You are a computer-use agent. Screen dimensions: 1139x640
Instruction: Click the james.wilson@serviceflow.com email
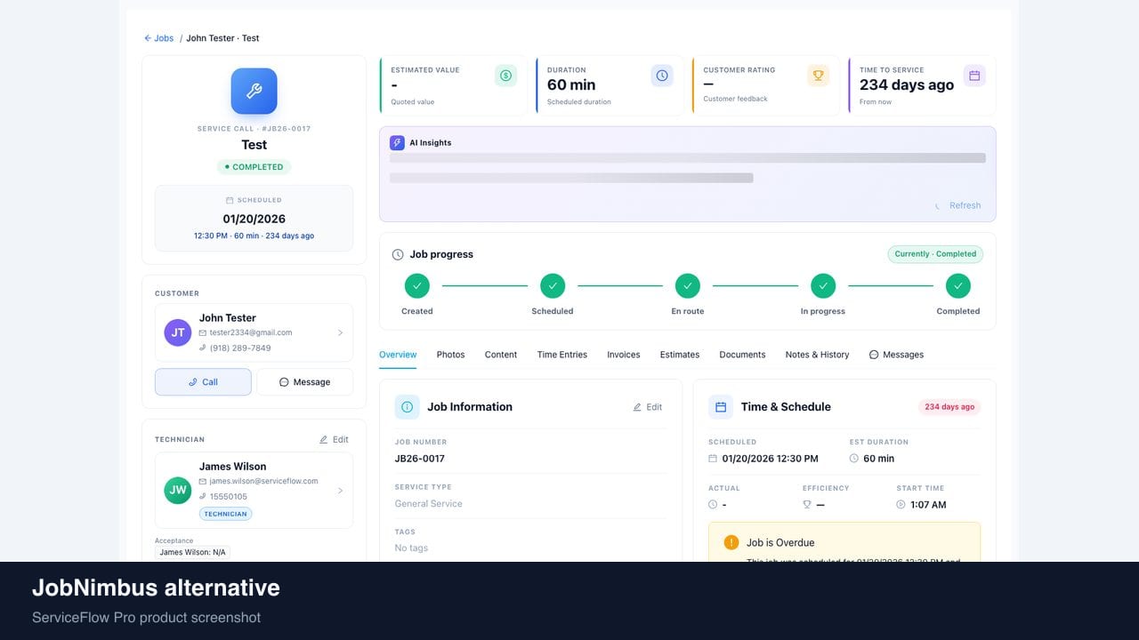[263, 481]
